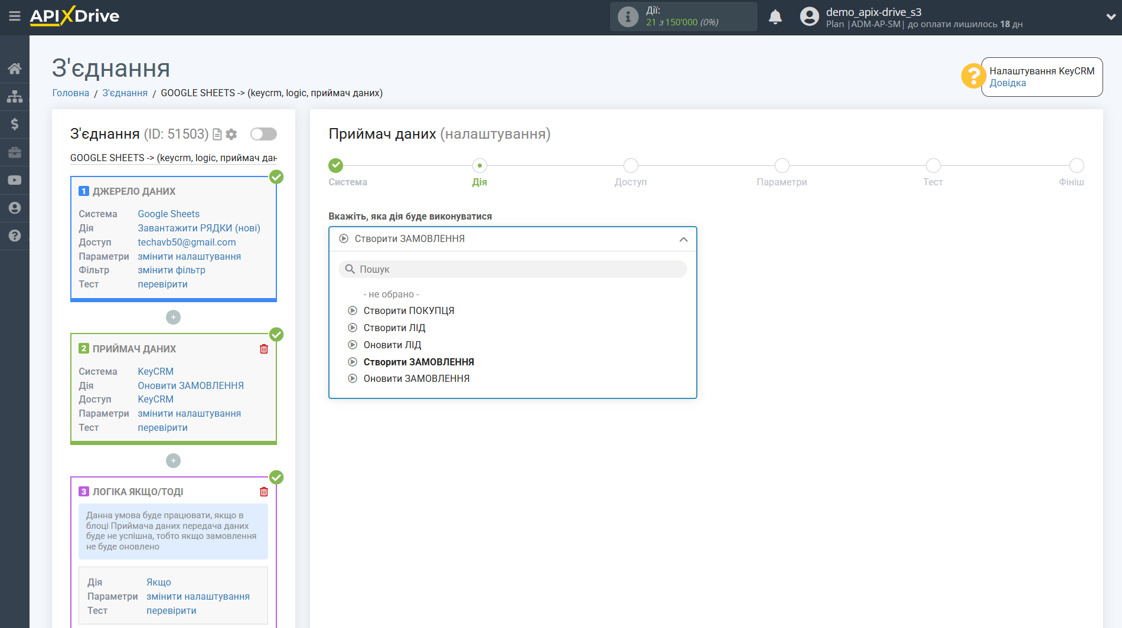
Task: Click the actions info icon
Action: point(628,17)
